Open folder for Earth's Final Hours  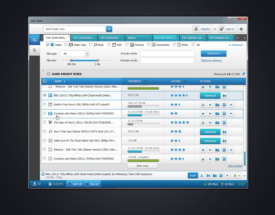[x=217, y=105]
